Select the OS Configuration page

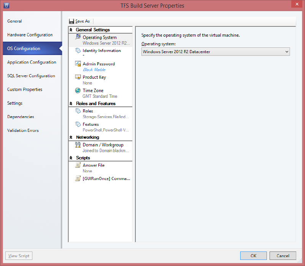pos(32,49)
